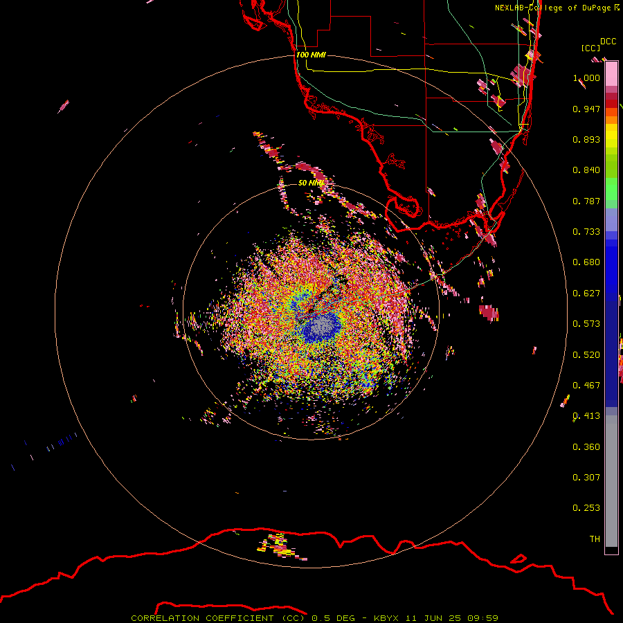Screen dimensions: 623x623
Task: Click the 0.840 legend value
Action: coord(586,170)
